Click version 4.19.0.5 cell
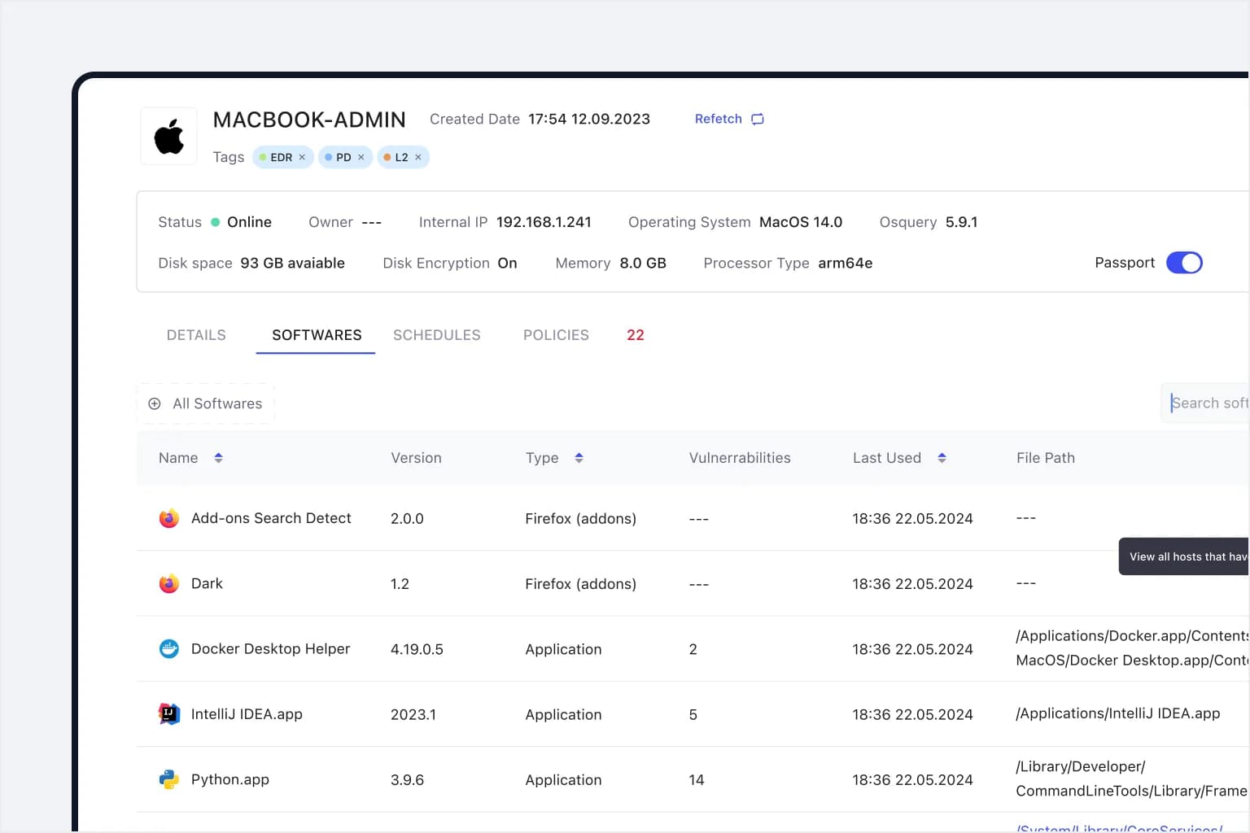 pos(417,649)
